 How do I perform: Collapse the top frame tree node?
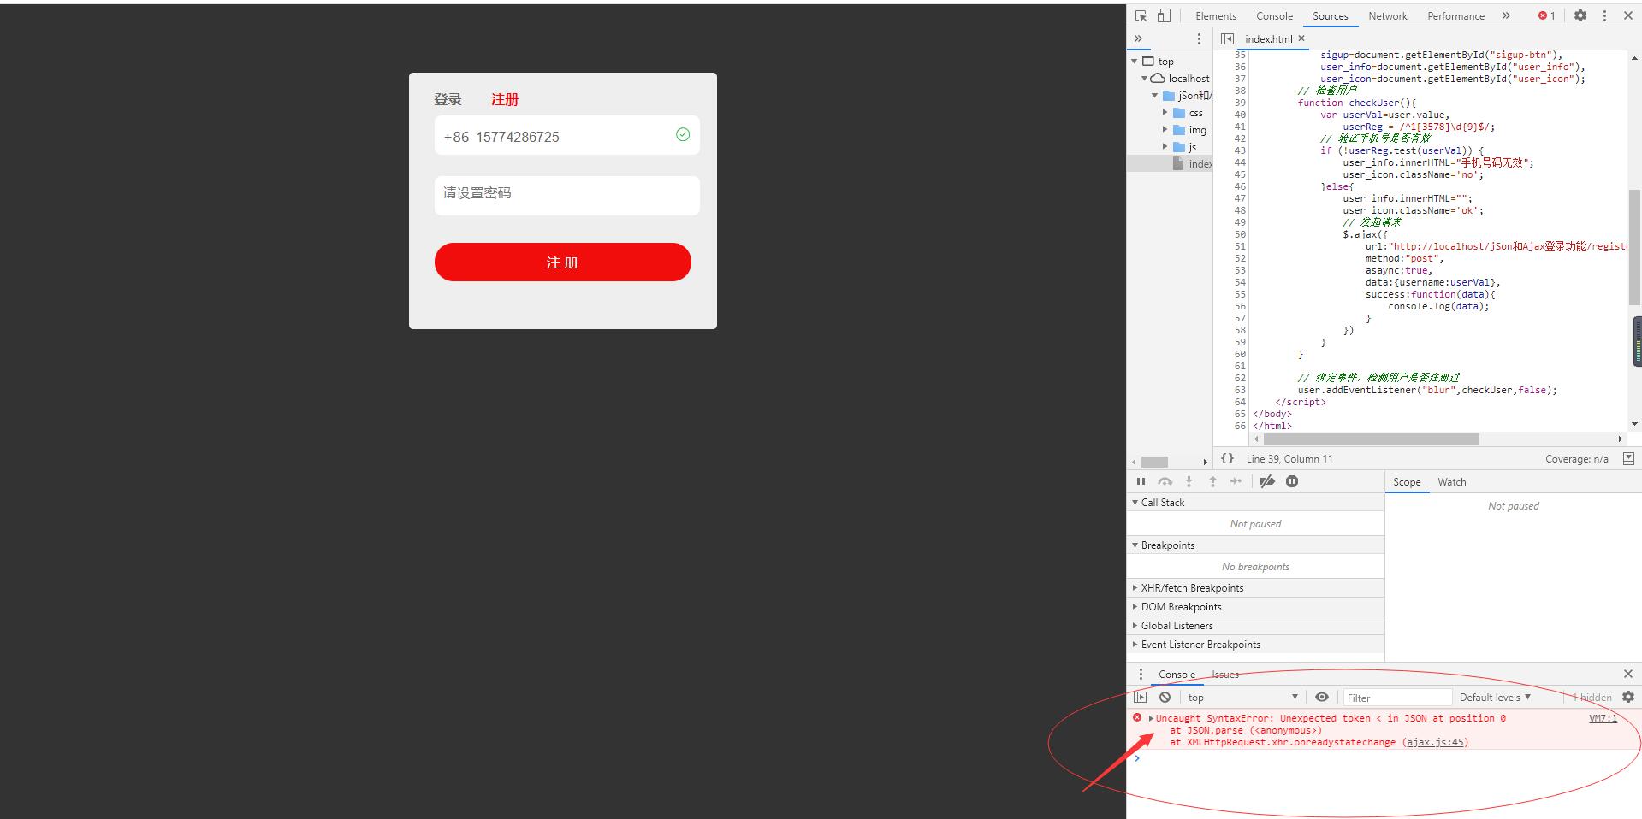(x=1135, y=61)
